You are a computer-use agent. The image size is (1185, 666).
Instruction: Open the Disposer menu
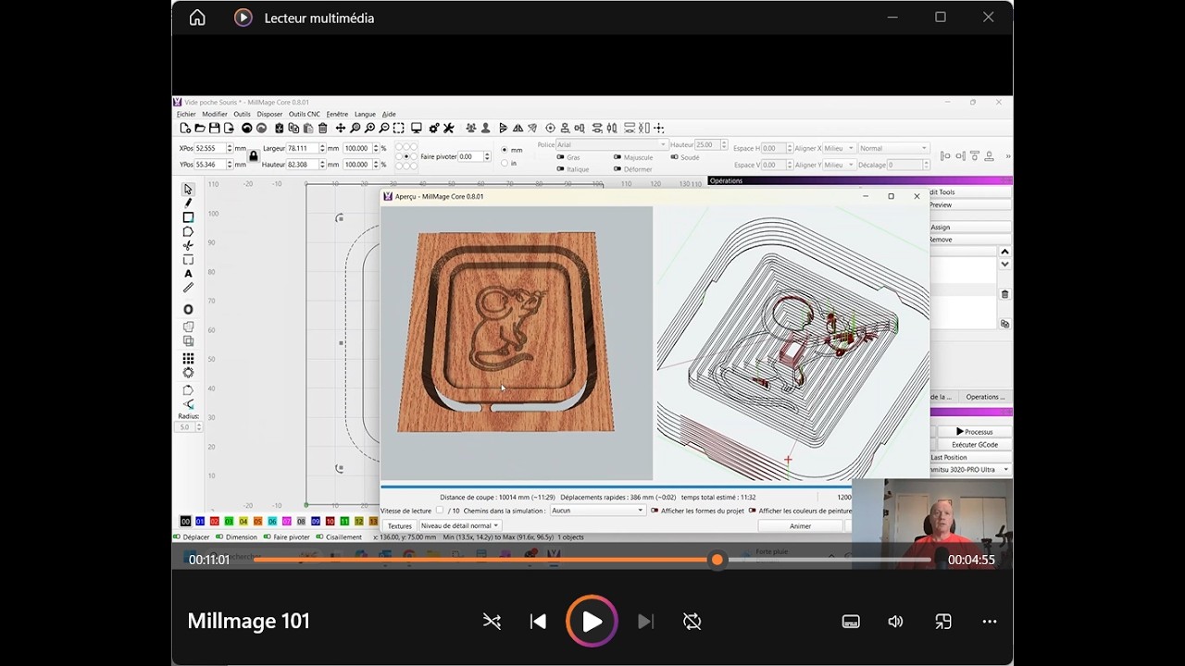point(269,114)
